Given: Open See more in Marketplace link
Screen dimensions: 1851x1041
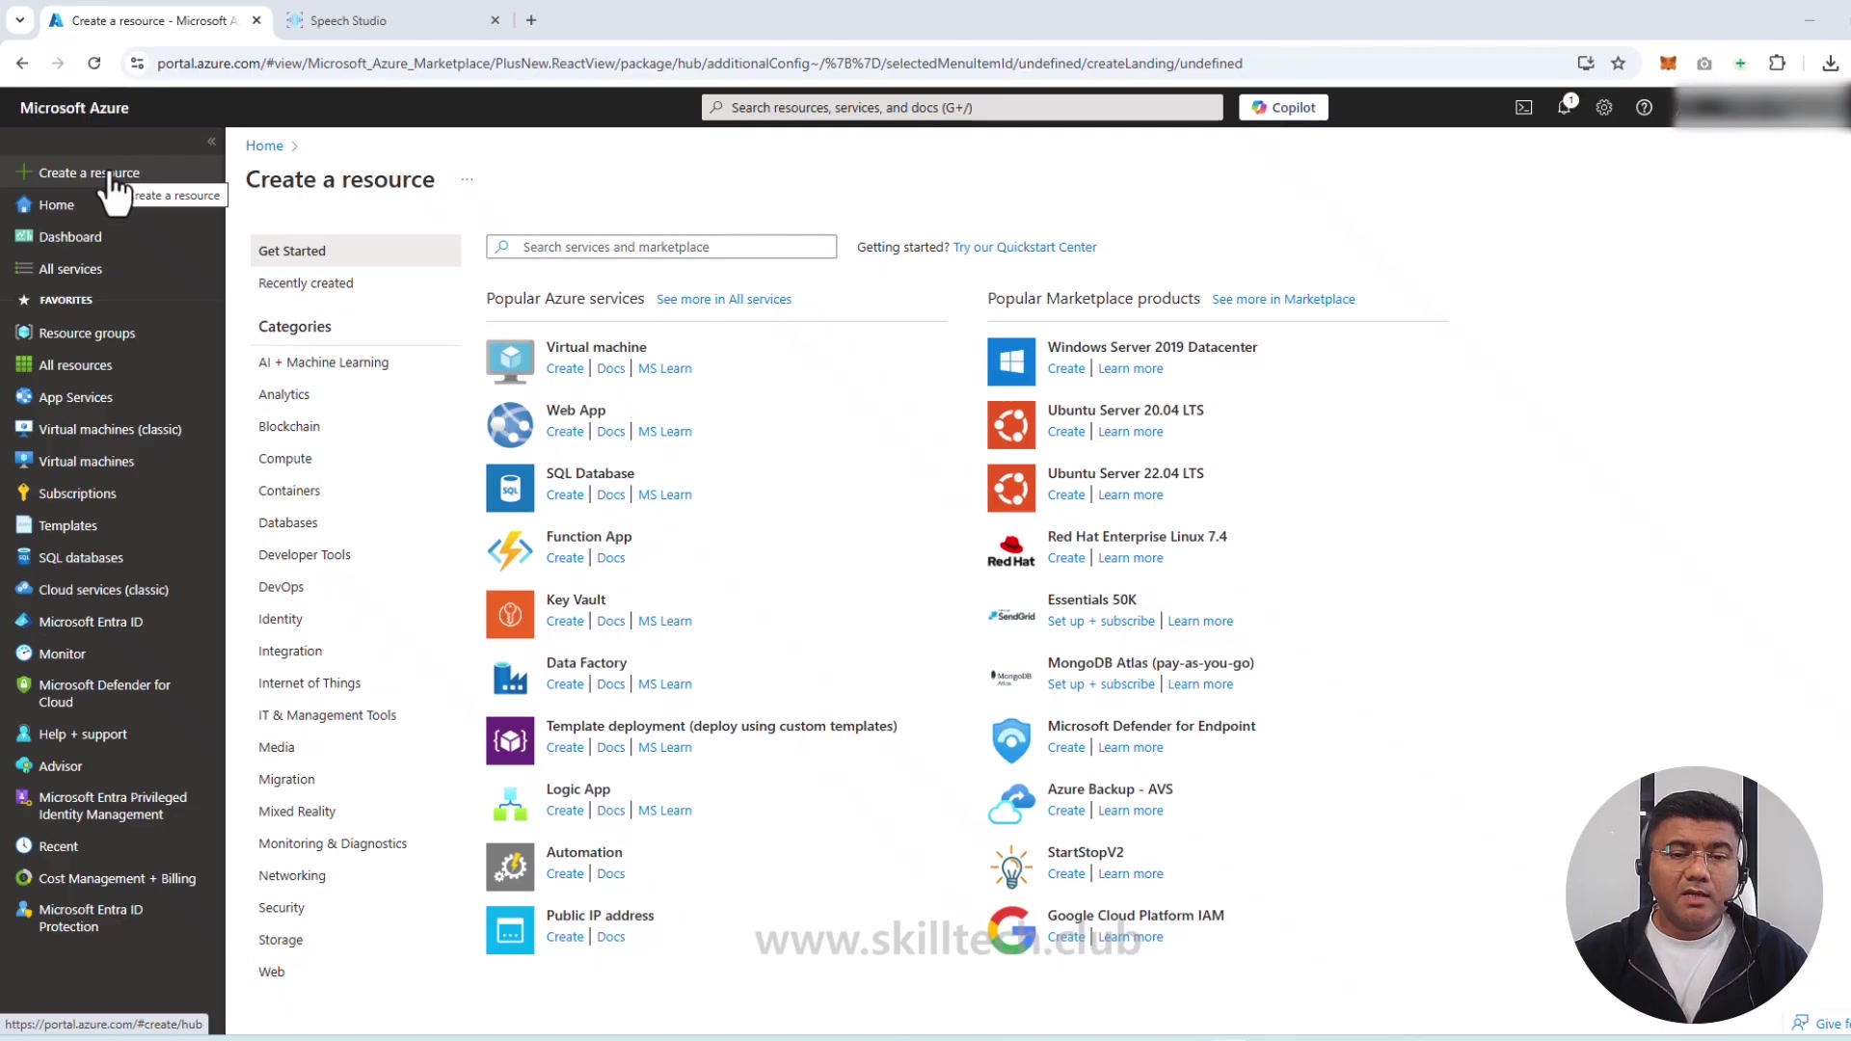Looking at the screenshot, I should pos(1283,300).
